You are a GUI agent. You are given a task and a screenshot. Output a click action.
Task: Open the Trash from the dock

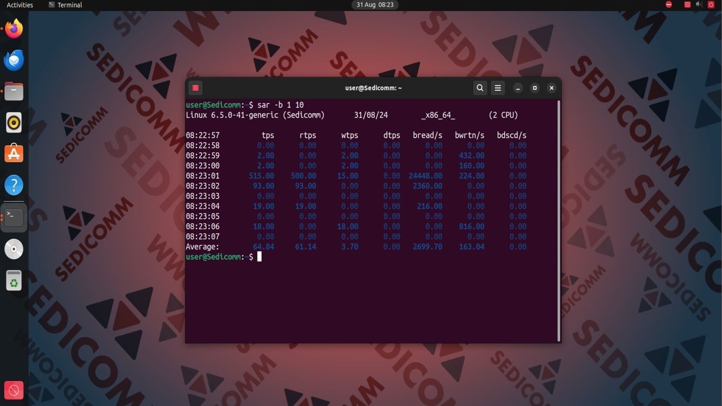[14, 280]
